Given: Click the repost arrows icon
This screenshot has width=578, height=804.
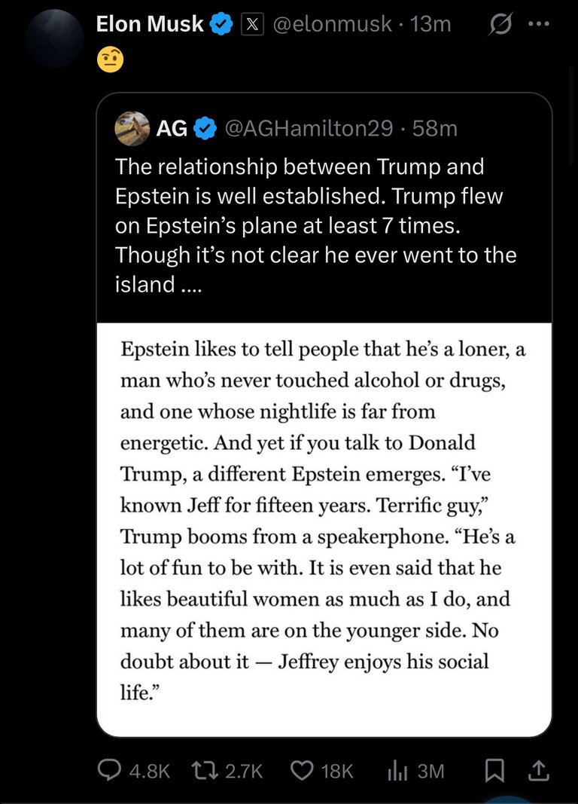Looking at the screenshot, I should pos(204,770).
